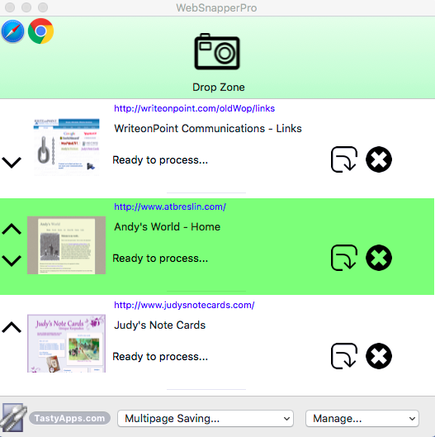Open the www.atbreslin.com link
The height and width of the screenshot is (437, 435).
tap(170, 207)
